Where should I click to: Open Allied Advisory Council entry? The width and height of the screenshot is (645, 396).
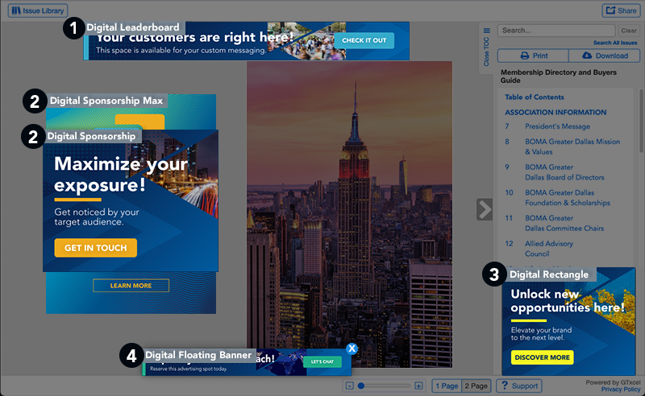(x=548, y=248)
